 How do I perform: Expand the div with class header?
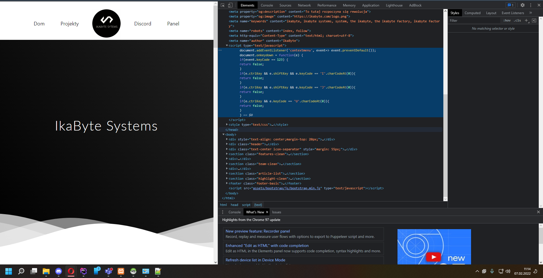pyautogui.click(x=227, y=144)
